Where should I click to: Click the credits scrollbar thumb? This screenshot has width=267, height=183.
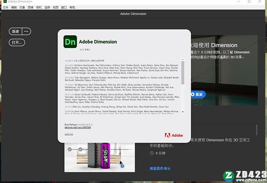click(x=183, y=73)
